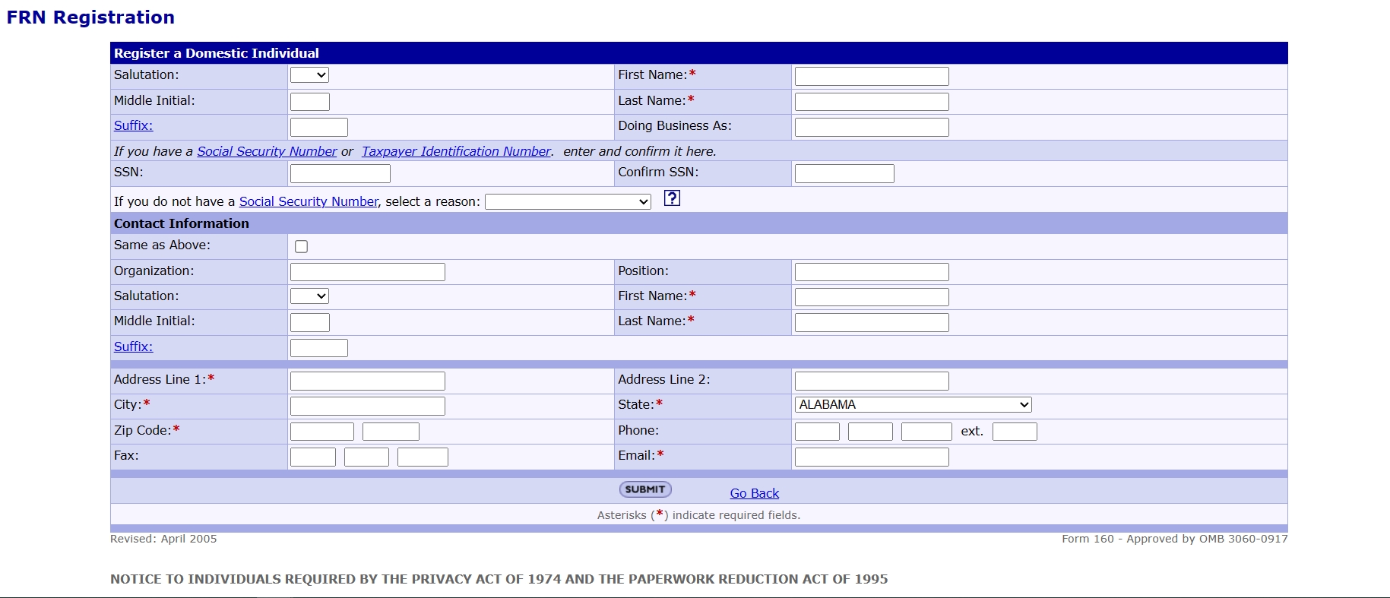Open the top Salutation dropdown

[309, 74]
